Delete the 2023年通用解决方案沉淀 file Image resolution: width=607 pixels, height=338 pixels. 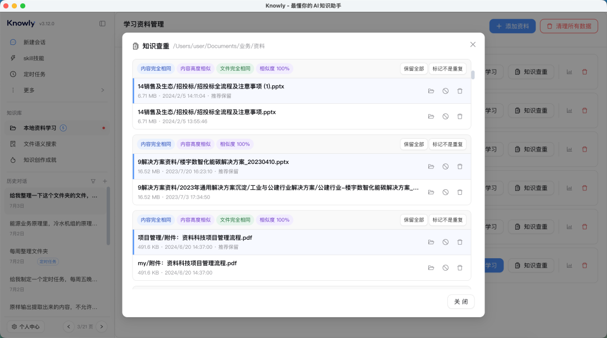click(x=460, y=192)
